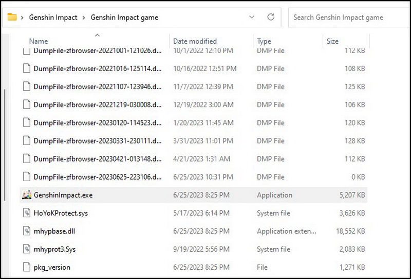Select DumpFile-zfbrowser-20221107-123946 file name

tap(98, 86)
